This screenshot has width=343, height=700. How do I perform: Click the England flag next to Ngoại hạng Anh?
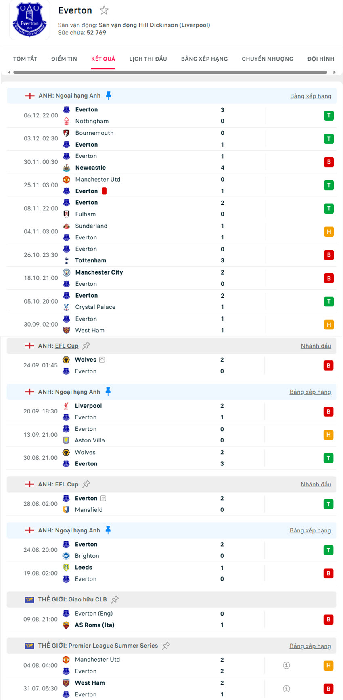point(29,95)
